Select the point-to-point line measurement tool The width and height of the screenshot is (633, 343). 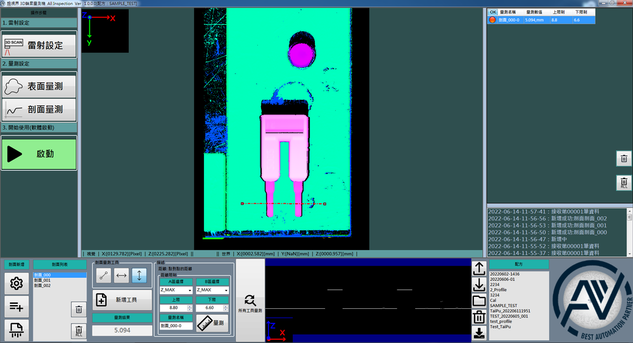103,275
